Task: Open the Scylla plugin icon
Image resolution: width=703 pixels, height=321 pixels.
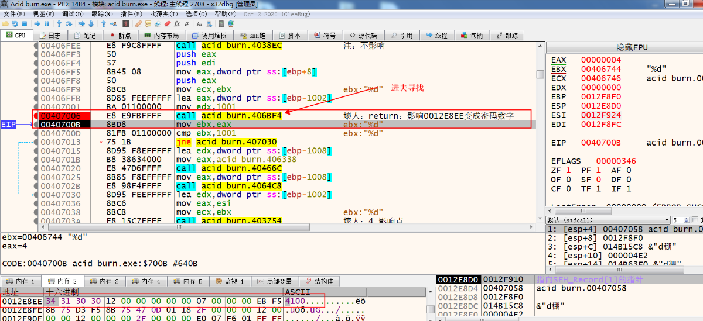Action: point(126,24)
